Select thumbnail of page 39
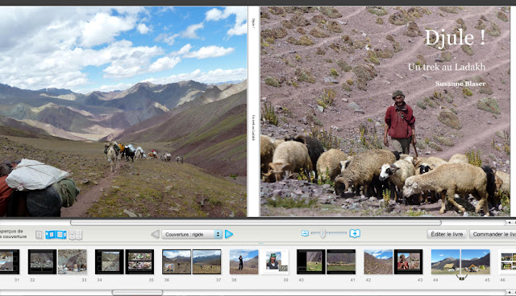Screen dimensions: 516x296 [x=274, y=261]
